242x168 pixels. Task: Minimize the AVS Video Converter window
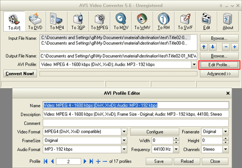pyautogui.click(x=227, y=6)
